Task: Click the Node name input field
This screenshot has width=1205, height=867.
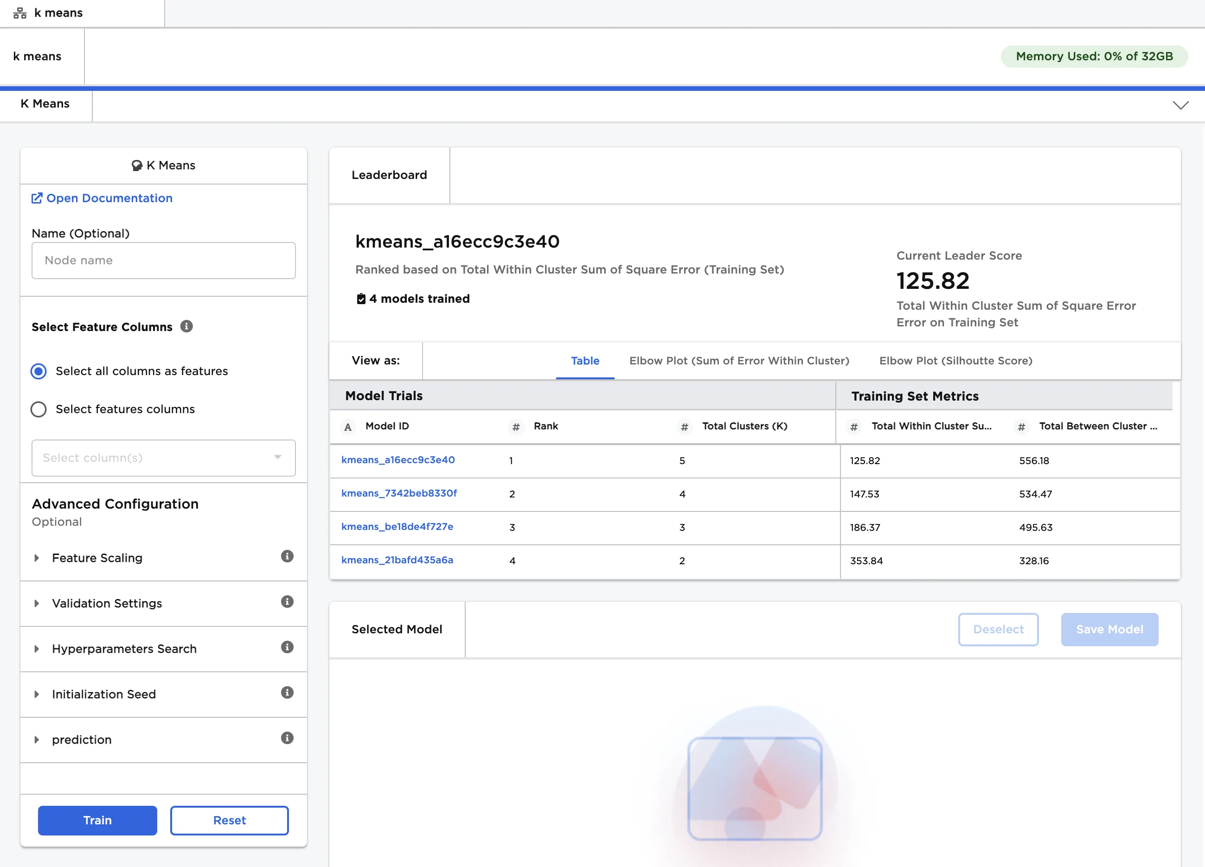Action: (x=163, y=260)
